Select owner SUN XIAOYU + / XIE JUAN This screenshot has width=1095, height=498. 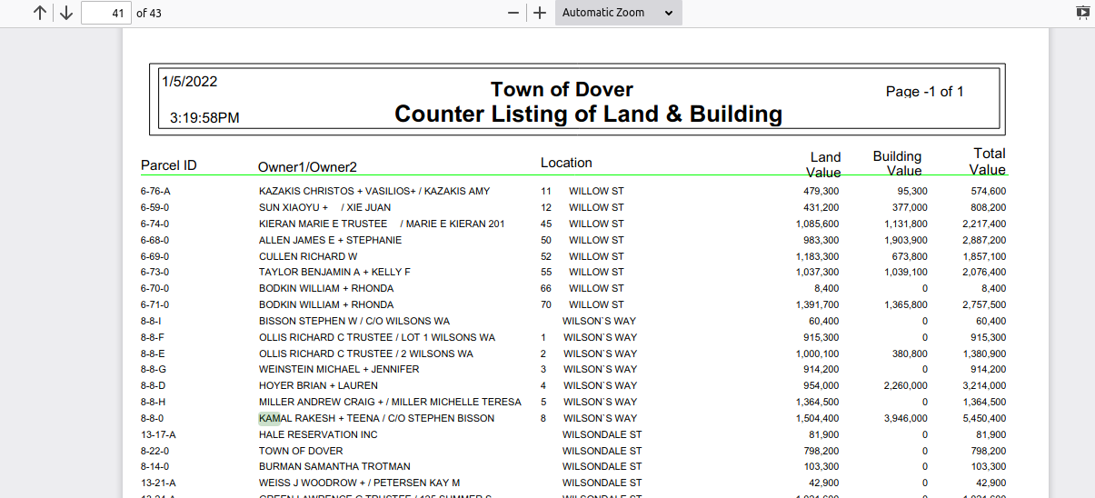(x=324, y=208)
